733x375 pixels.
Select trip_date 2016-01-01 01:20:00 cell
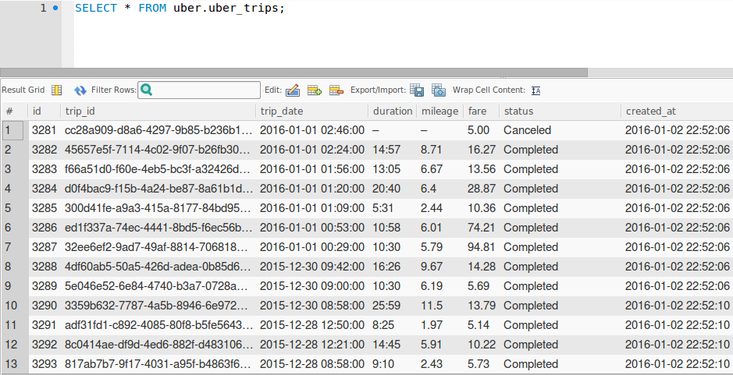coord(311,189)
